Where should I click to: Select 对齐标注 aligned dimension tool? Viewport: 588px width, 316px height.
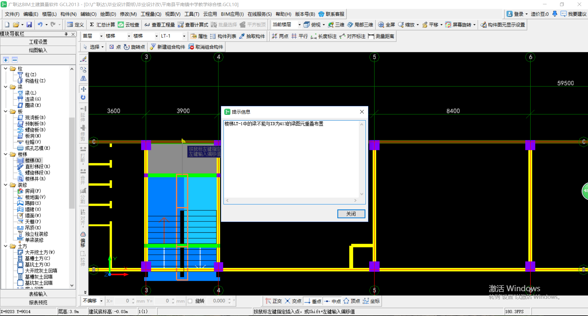352,36
